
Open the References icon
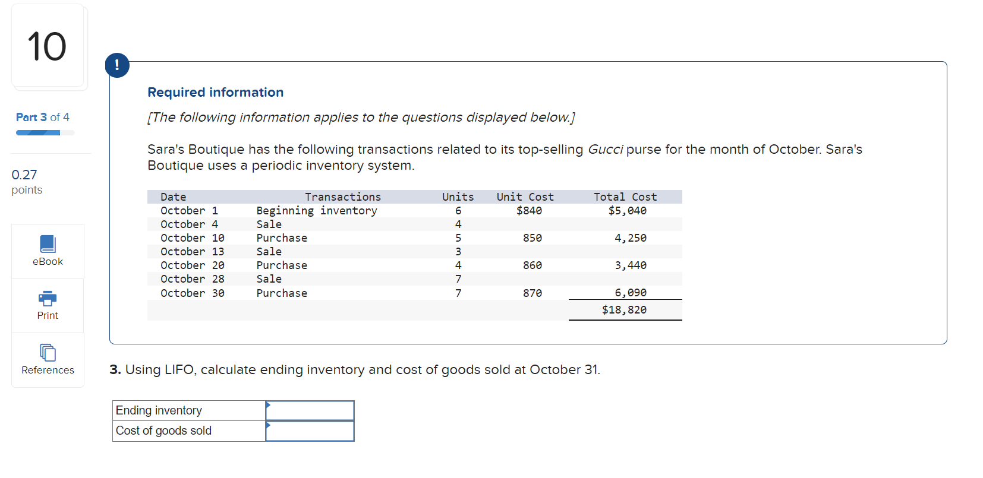(48, 353)
